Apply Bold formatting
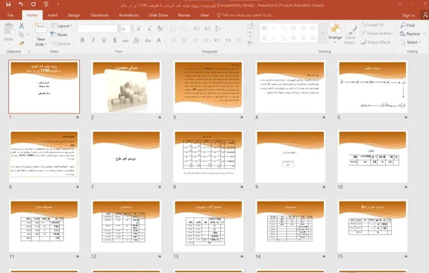Screen dimensions: 429x273 82,40
